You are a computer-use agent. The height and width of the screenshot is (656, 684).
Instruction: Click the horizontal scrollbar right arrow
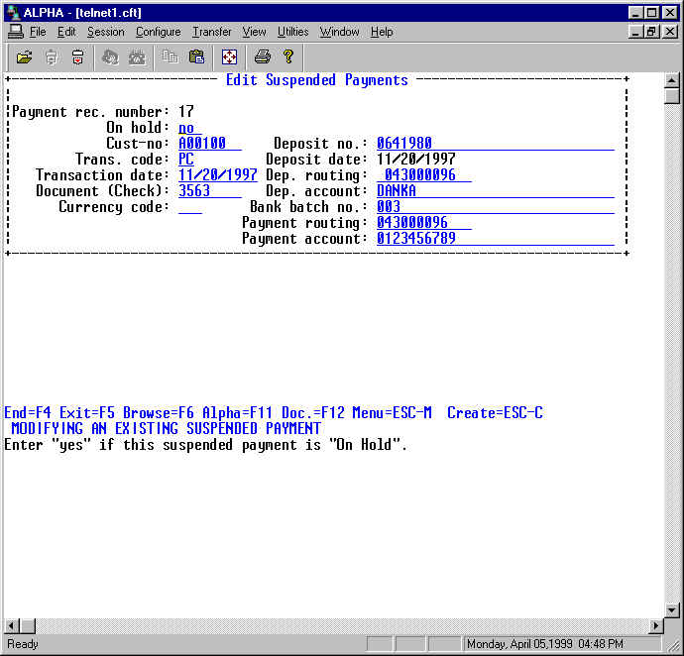point(655,626)
